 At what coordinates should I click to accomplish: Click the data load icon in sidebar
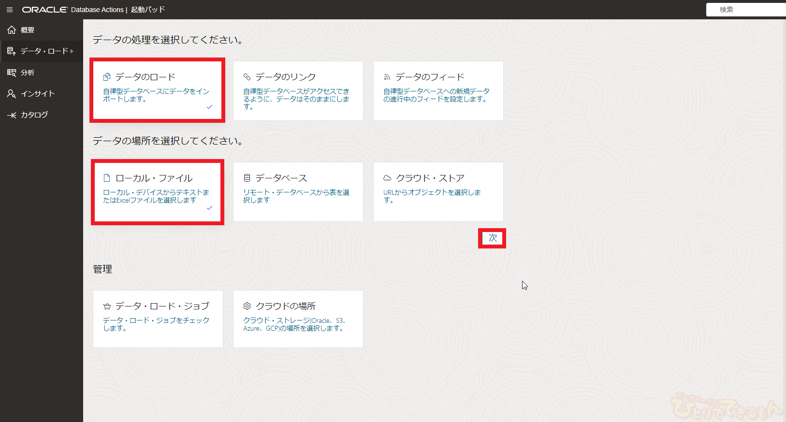12,51
